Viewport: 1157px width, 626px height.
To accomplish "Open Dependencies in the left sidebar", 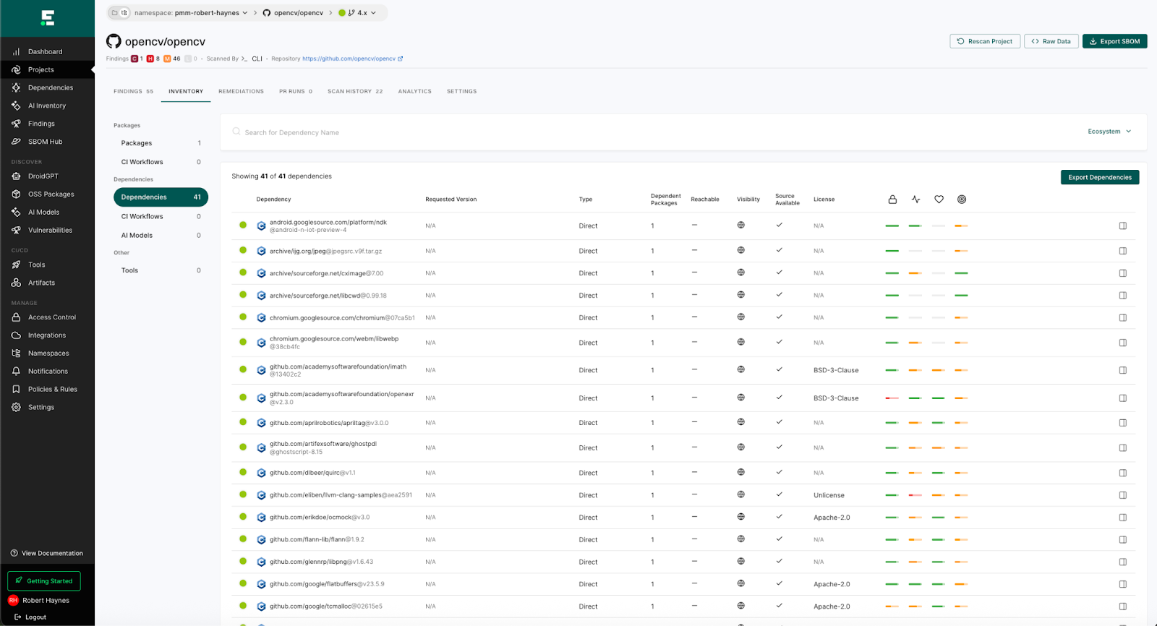I will click(50, 87).
